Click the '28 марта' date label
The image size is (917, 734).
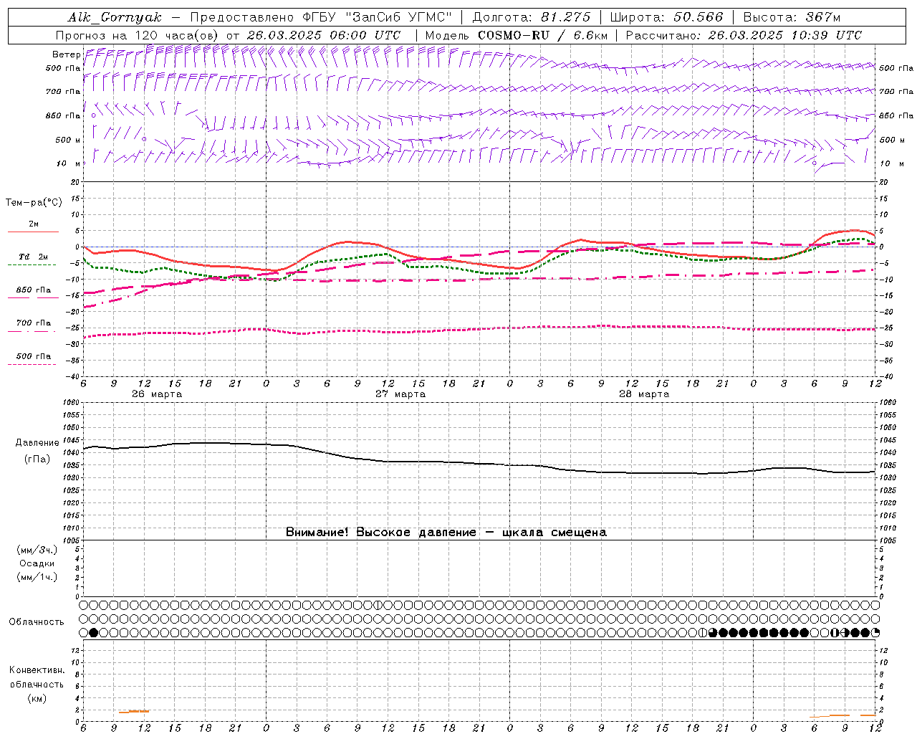pyautogui.click(x=644, y=394)
